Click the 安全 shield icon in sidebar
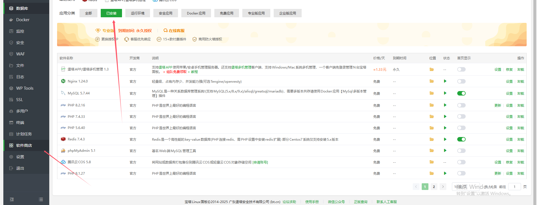 coord(11,43)
